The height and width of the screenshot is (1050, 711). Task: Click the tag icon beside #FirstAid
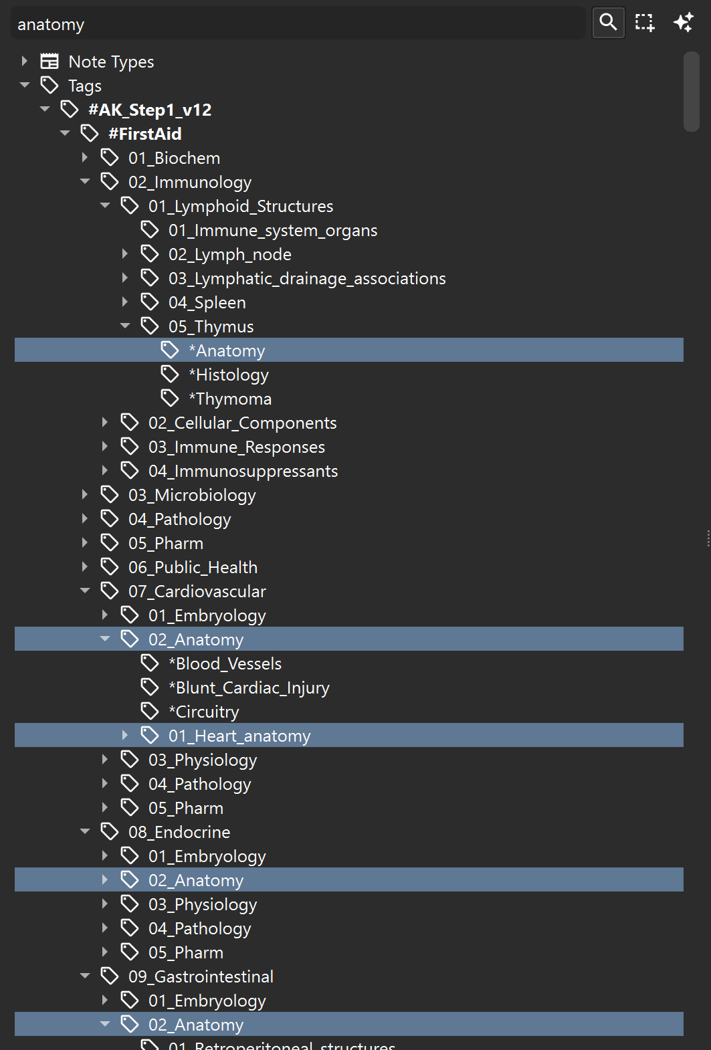coord(90,134)
